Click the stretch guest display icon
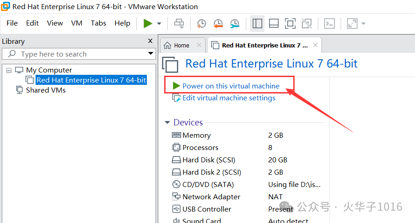Image resolution: width=415 pixels, height=223 pixels. point(352,24)
